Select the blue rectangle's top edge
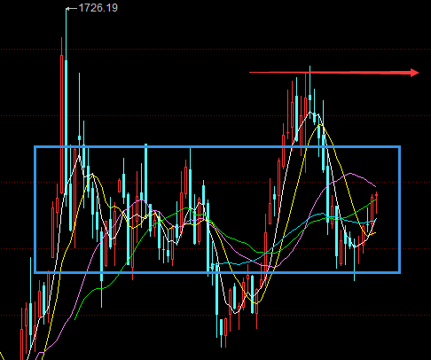The image size is (431, 360). 217,146
